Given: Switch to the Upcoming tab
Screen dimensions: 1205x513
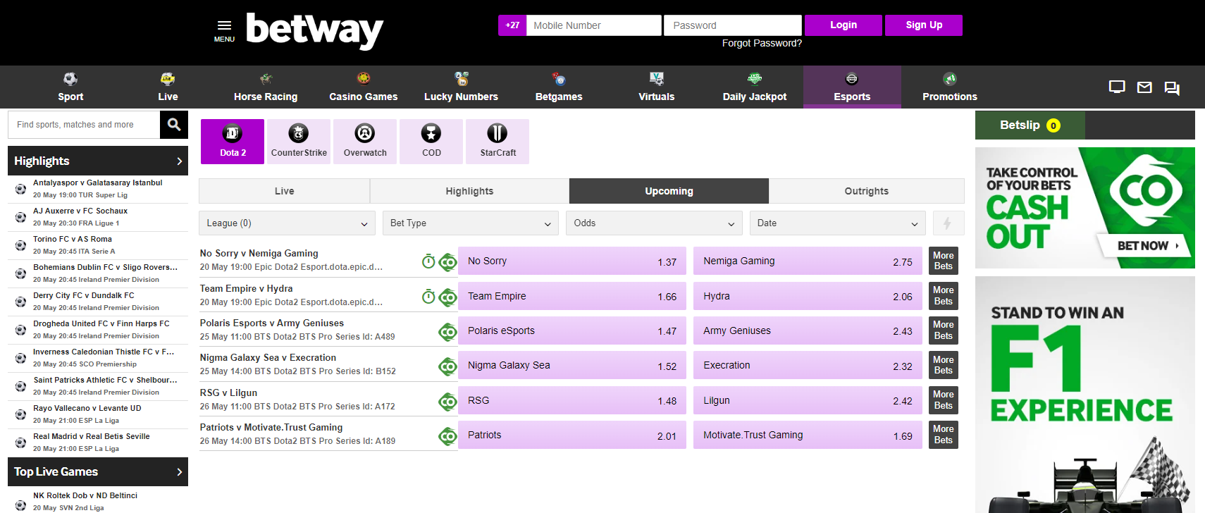Looking at the screenshot, I should (669, 191).
